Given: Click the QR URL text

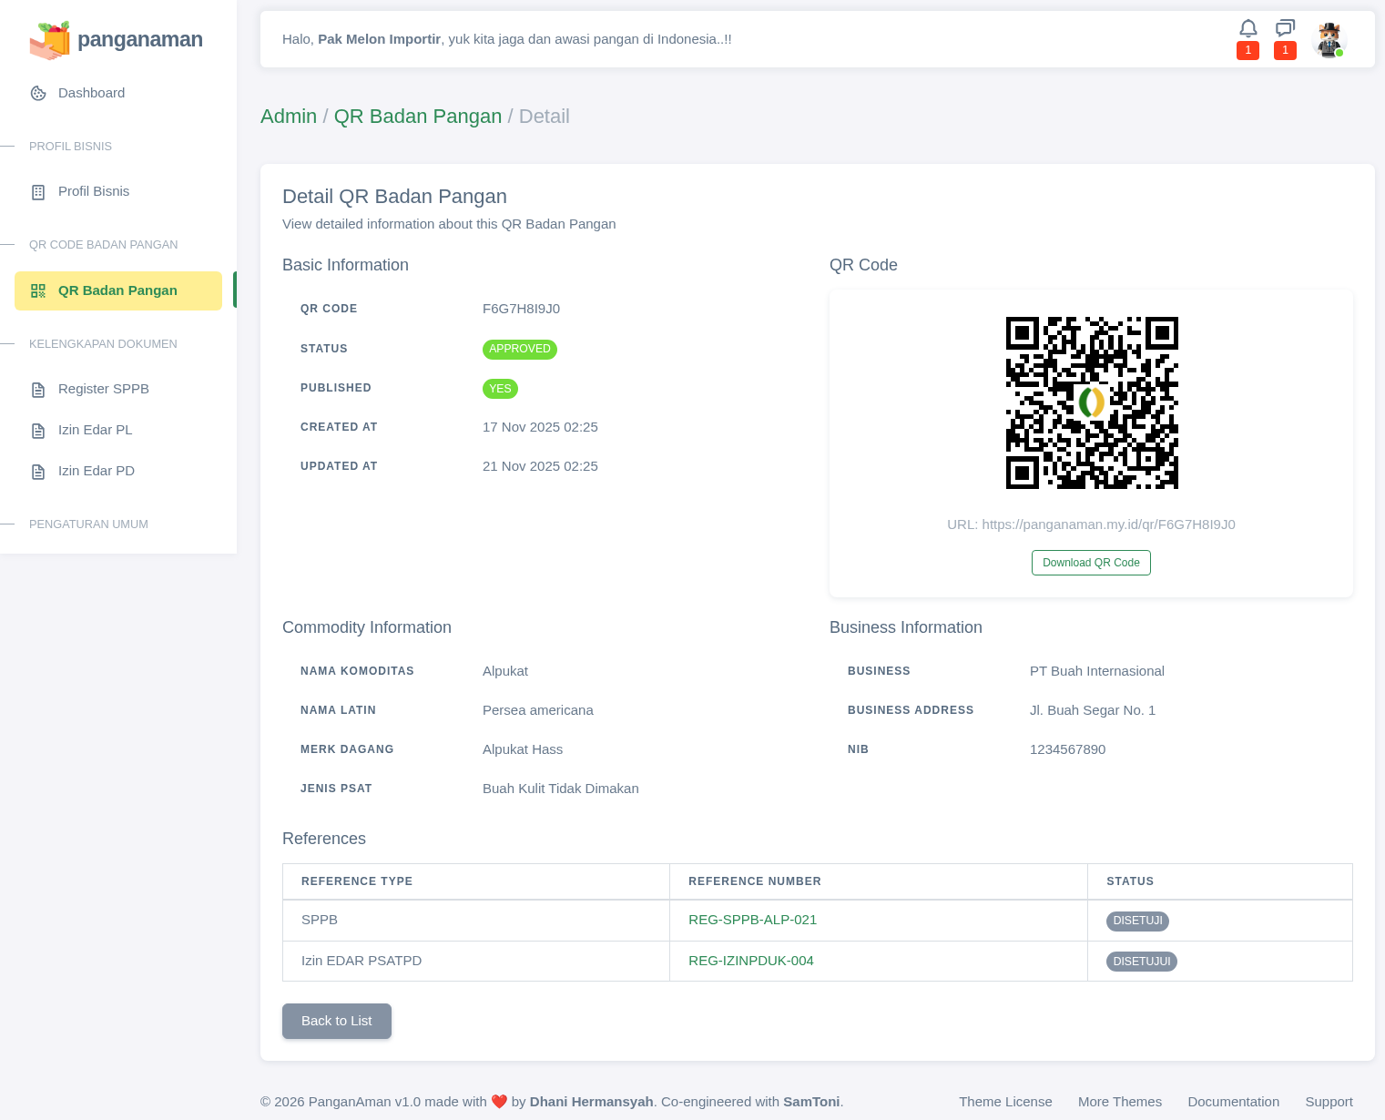Looking at the screenshot, I should click(x=1091, y=524).
